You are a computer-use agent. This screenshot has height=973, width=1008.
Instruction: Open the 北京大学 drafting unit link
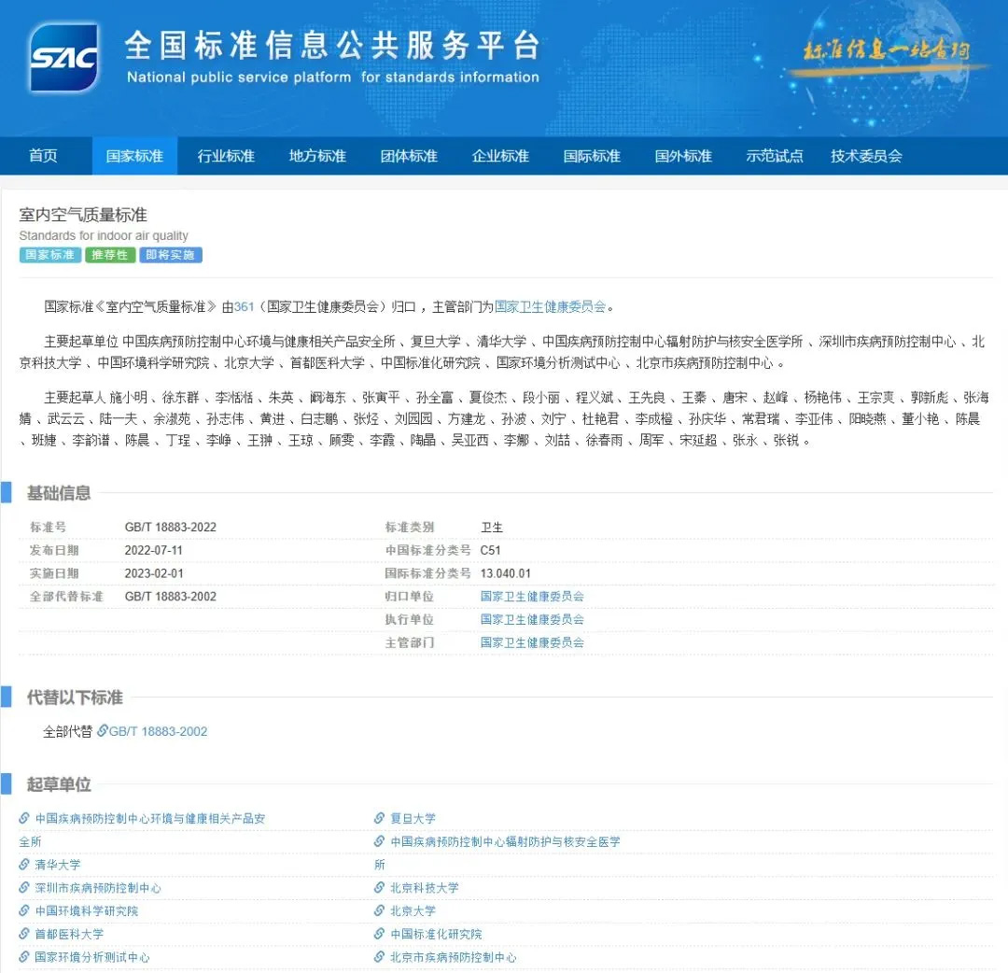[413, 911]
